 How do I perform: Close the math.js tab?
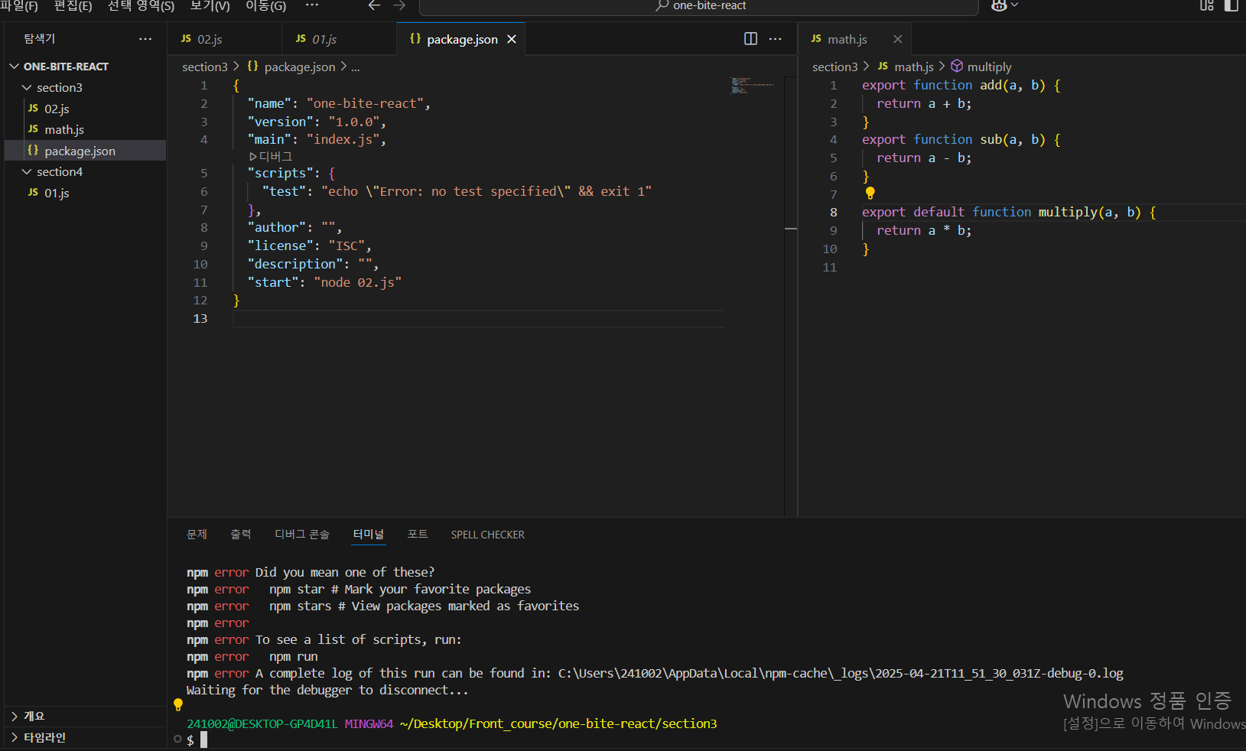(x=898, y=39)
